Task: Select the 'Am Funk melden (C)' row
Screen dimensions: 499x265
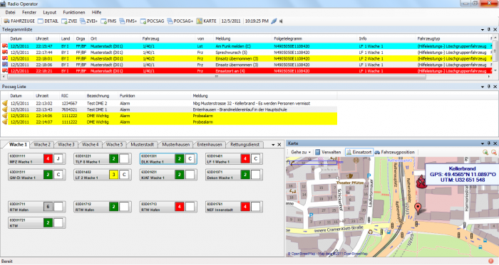Action: (247, 46)
